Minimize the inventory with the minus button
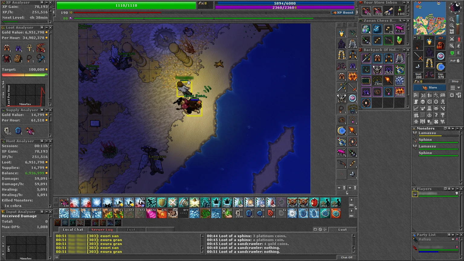 (416, 38)
